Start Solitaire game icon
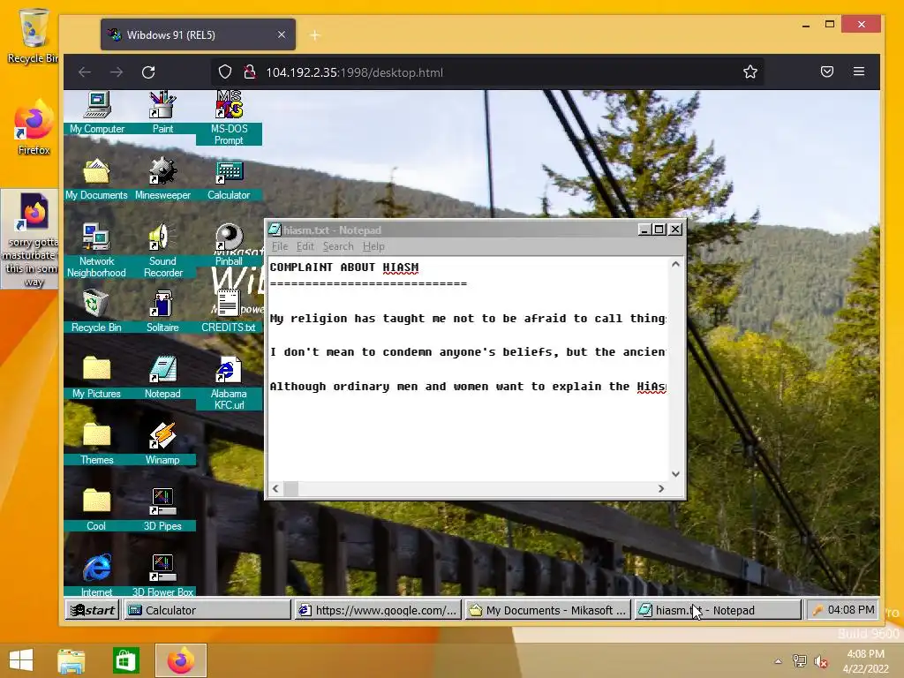 coord(162,312)
